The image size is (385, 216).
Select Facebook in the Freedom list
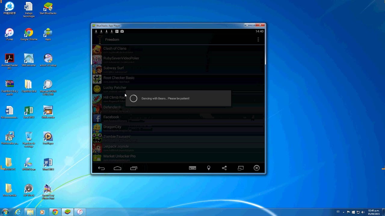coord(178,118)
